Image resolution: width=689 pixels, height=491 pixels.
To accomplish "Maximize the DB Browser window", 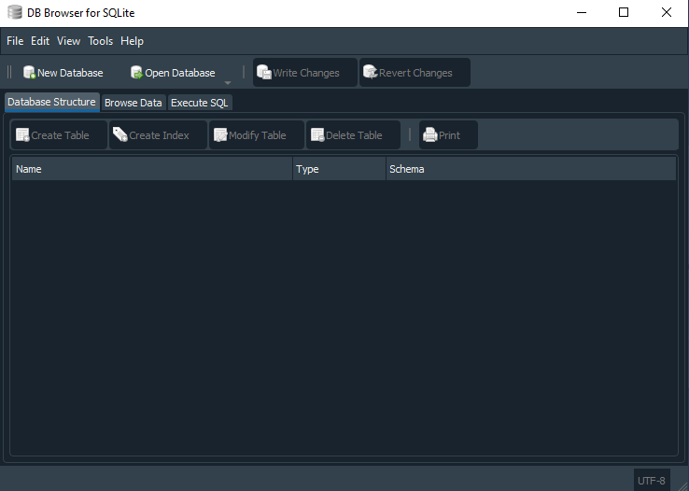I will 624,12.
